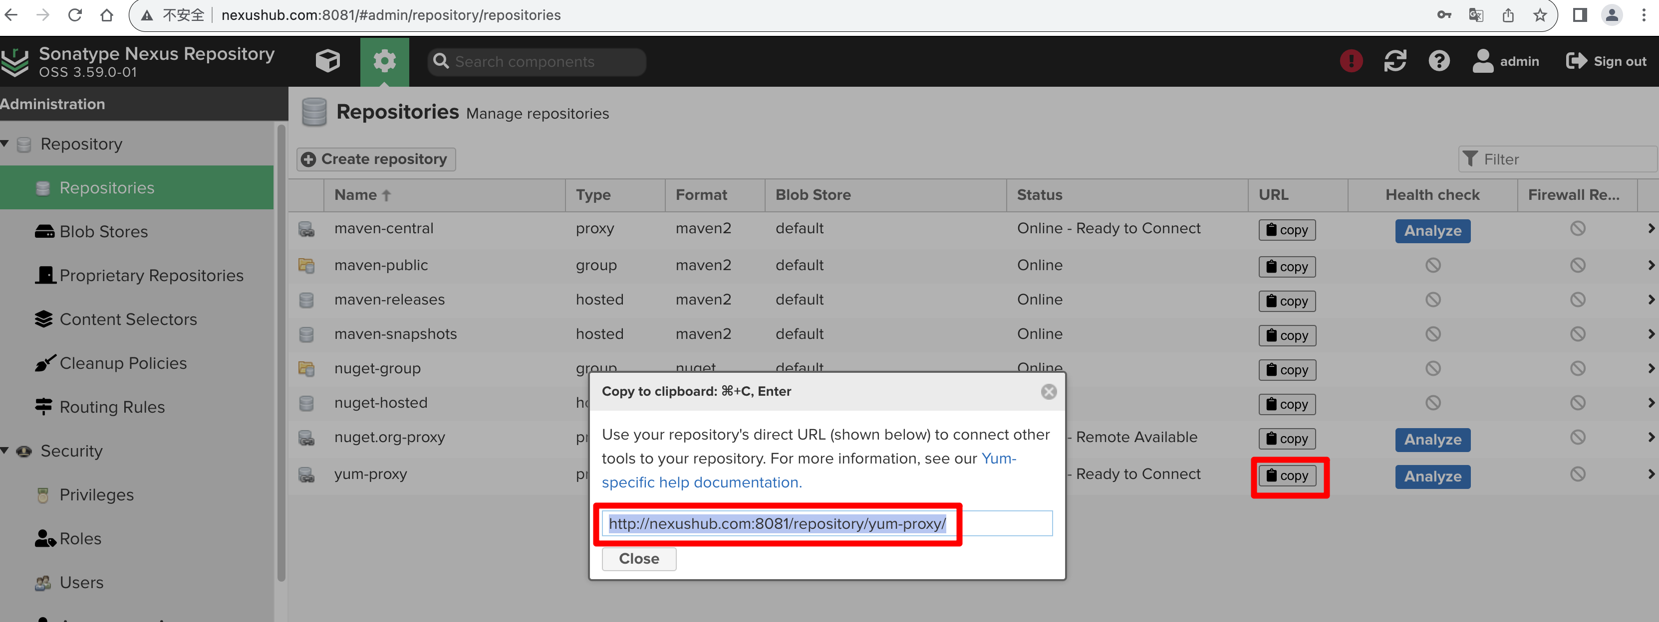Click the Administration gear icon
The width and height of the screenshot is (1659, 622).
pos(384,62)
